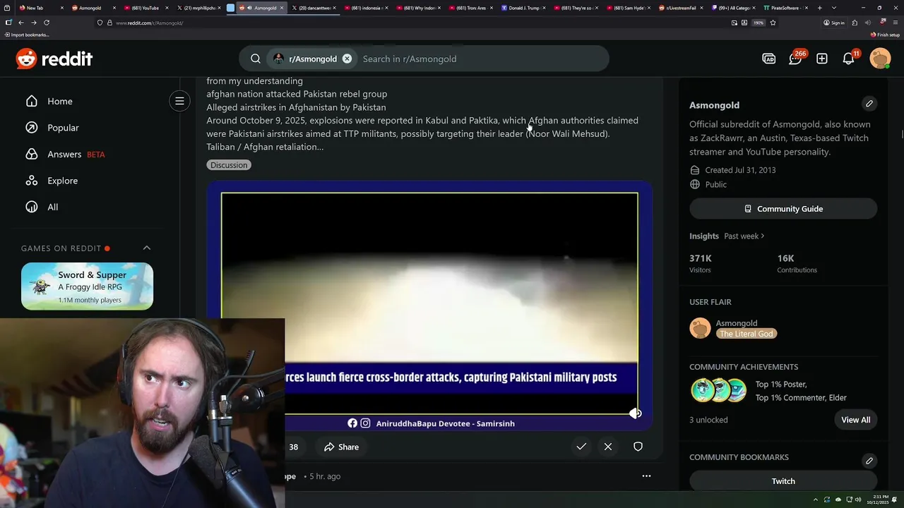Open the Community Guide
Viewport: 904px width, 508px height.
point(783,209)
